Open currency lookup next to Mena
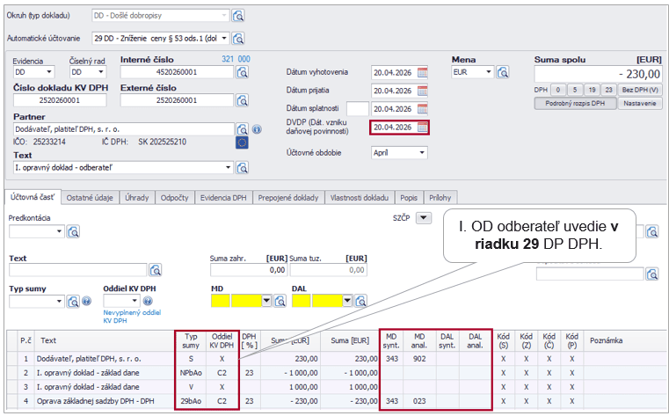The height and width of the screenshot is (416, 669). click(x=503, y=72)
